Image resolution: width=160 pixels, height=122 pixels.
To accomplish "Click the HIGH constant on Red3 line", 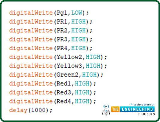I will [x=82, y=92].
